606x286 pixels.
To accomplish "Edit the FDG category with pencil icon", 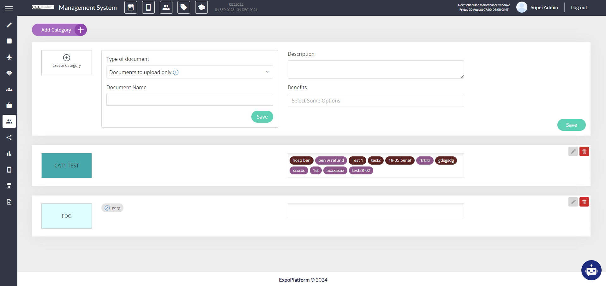I will [573, 202].
